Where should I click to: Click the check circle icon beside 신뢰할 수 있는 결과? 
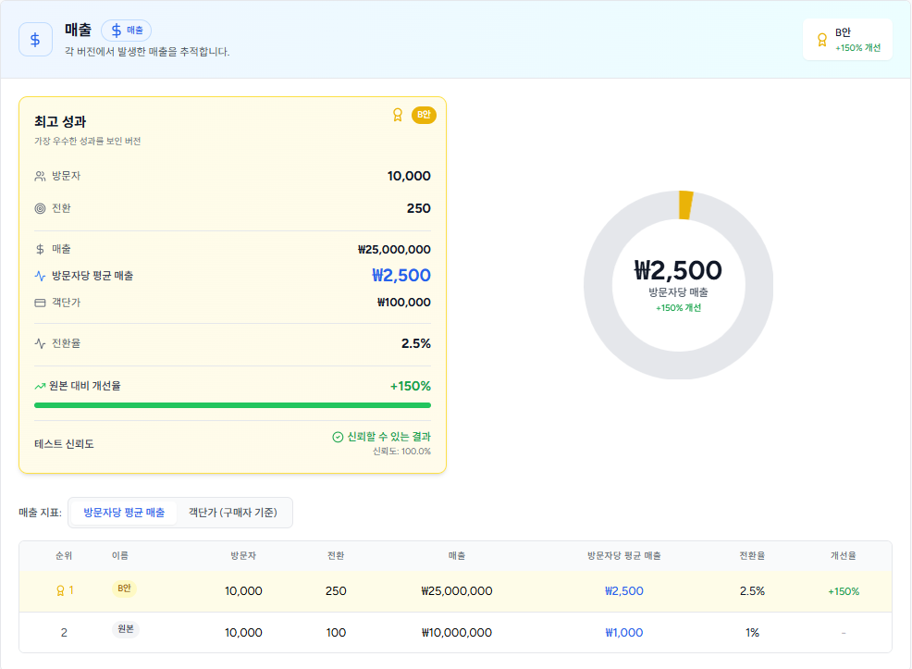pyautogui.click(x=338, y=437)
